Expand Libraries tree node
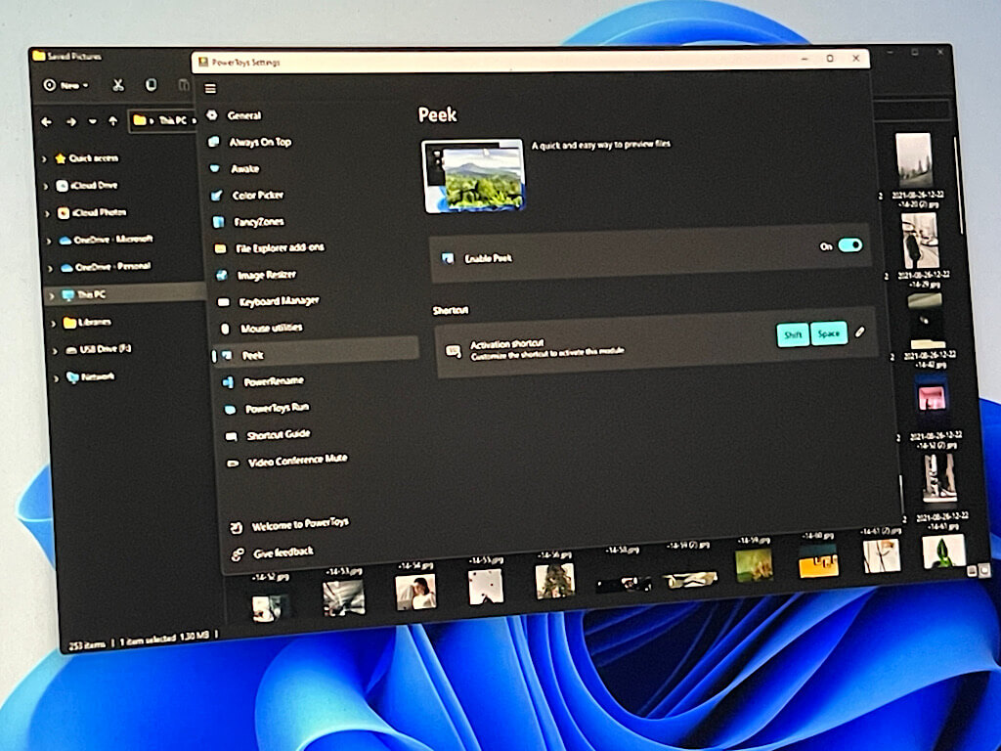Image resolution: width=1001 pixels, height=751 pixels. 54,324
